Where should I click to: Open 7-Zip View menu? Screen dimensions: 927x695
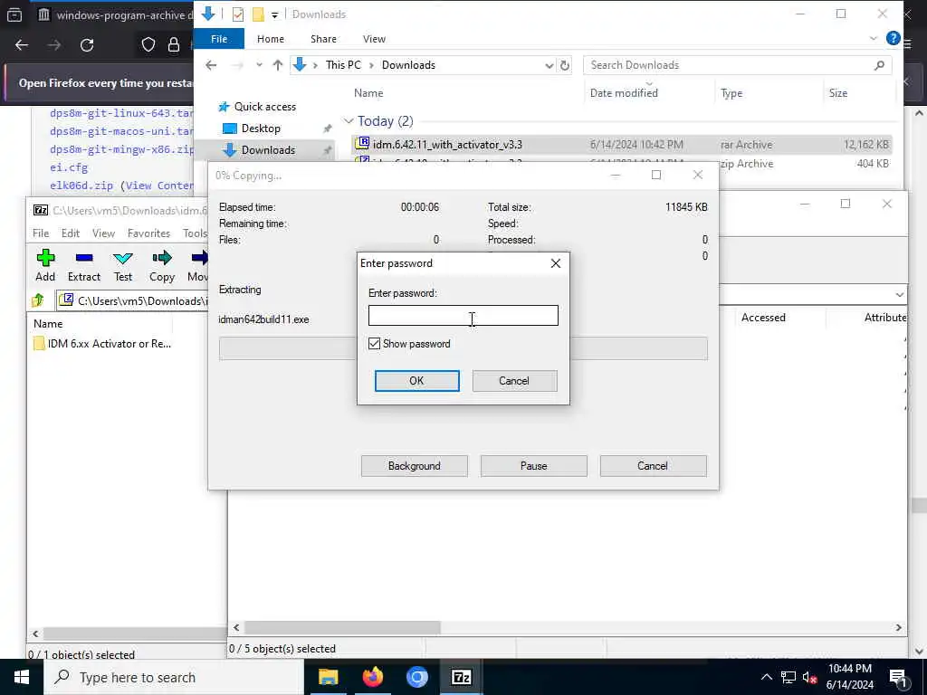pos(103,233)
